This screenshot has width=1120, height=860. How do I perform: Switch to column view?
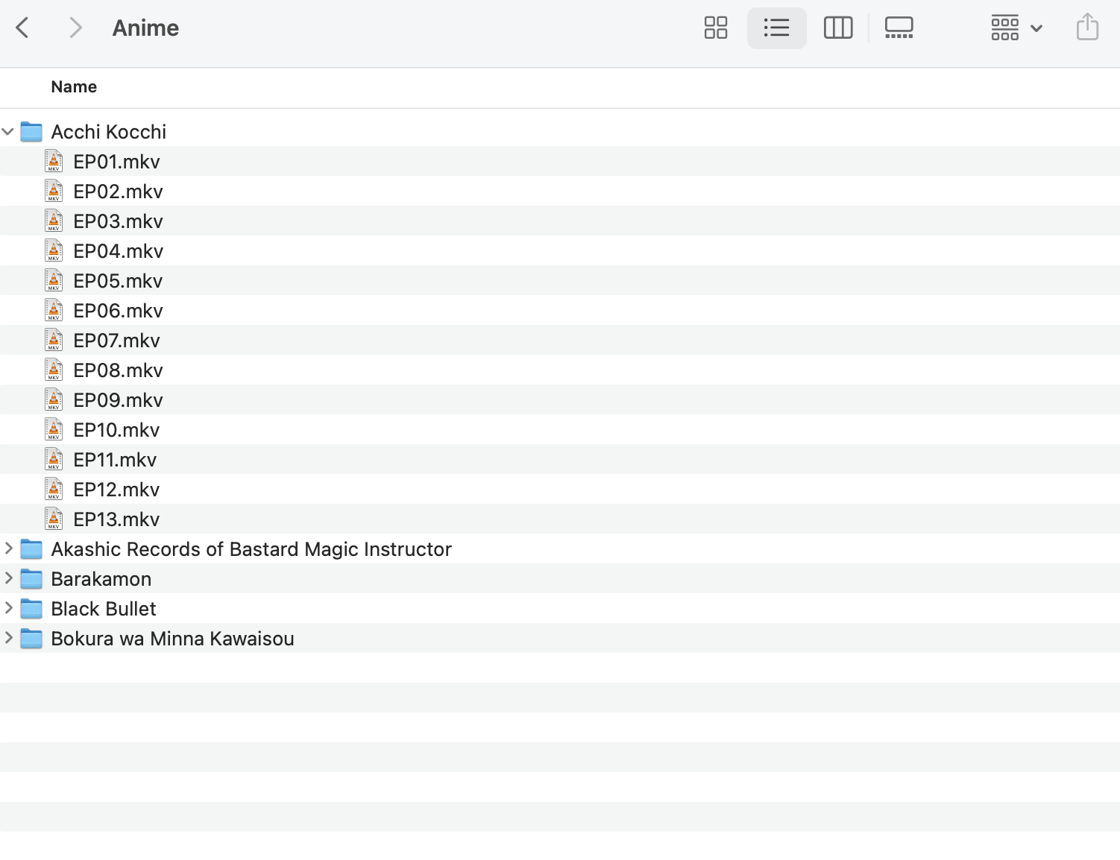(x=837, y=28)
